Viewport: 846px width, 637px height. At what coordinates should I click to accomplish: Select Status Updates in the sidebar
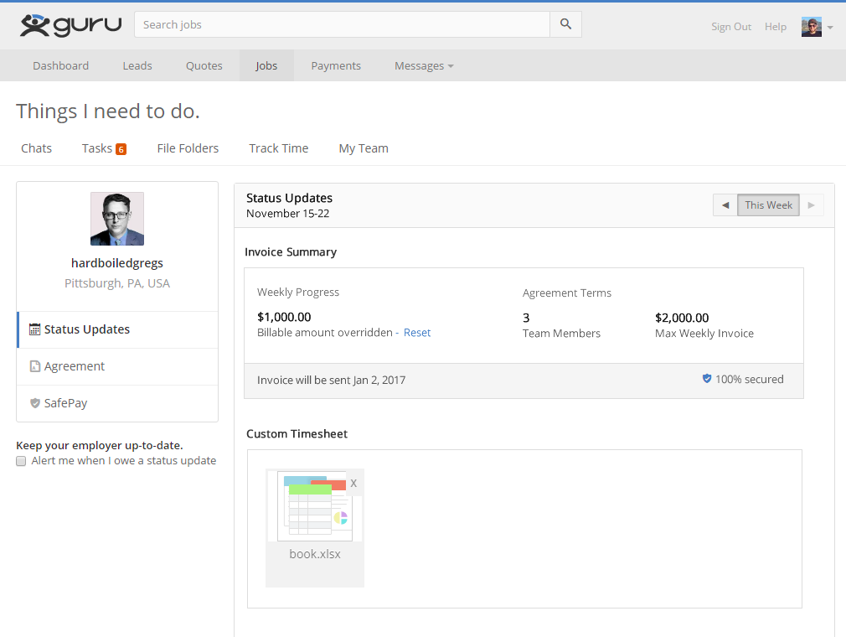[x=117, y=329]
